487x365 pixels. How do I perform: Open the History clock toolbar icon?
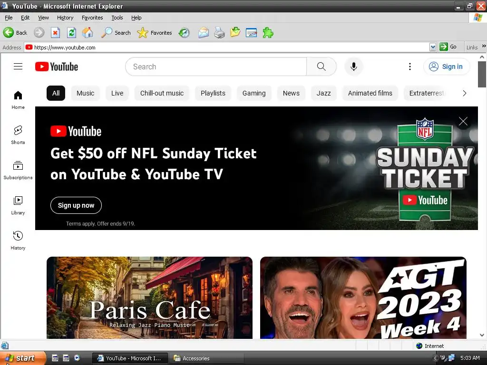point(184,33)
